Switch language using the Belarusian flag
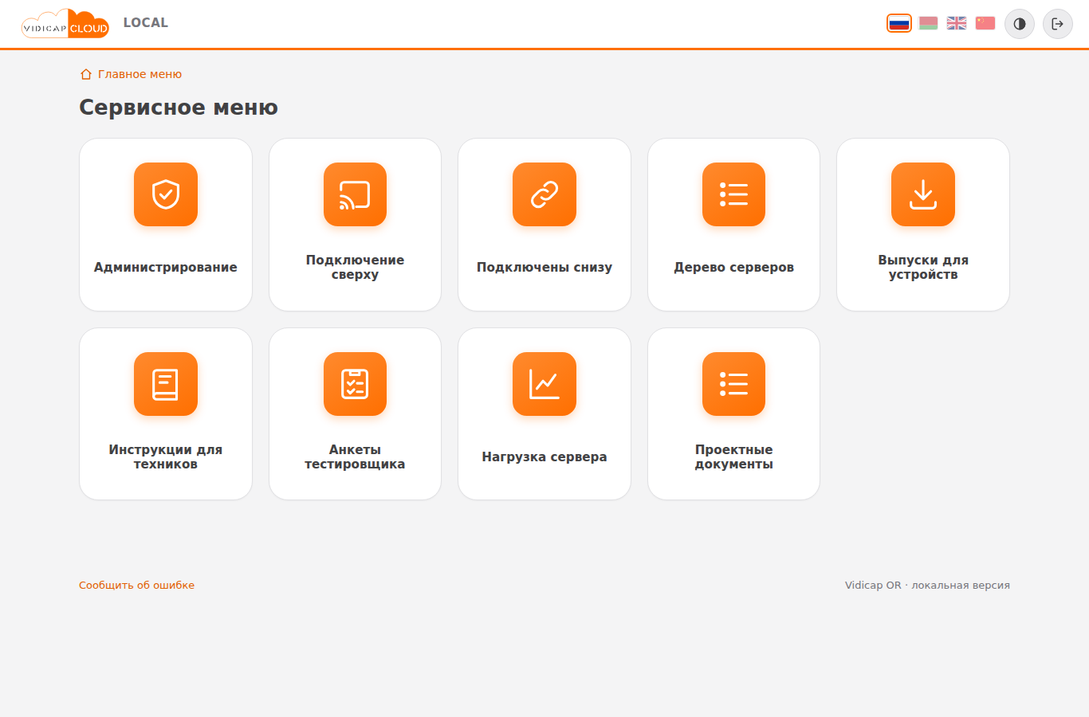The height and width of the screenshot is (717, 1089). (928, 23)
